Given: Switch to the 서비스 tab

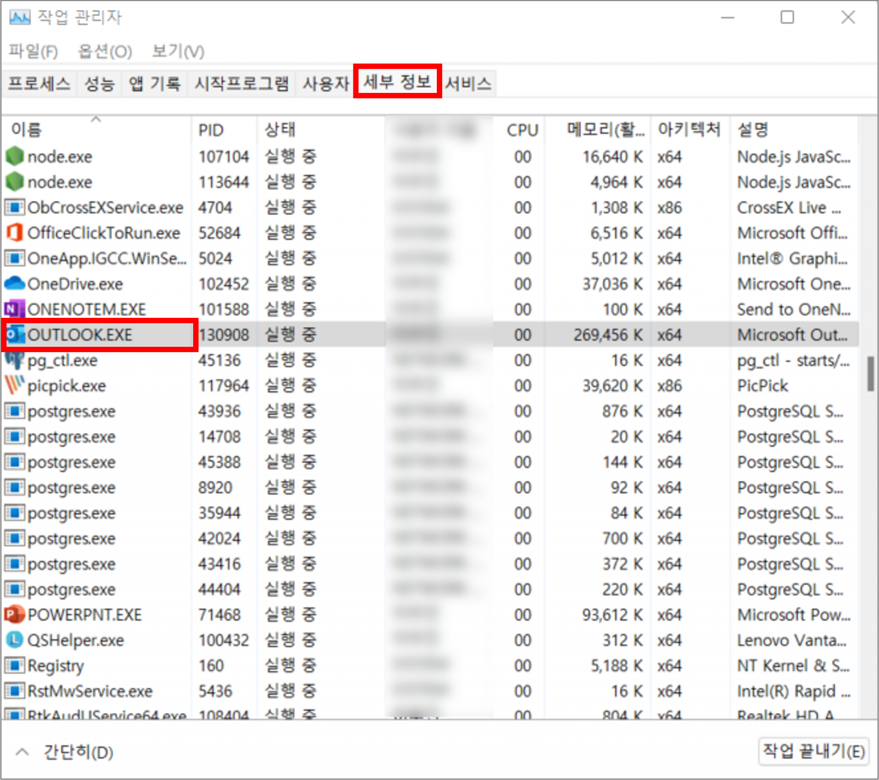Looking at the screenshot, I should (468, 83).
